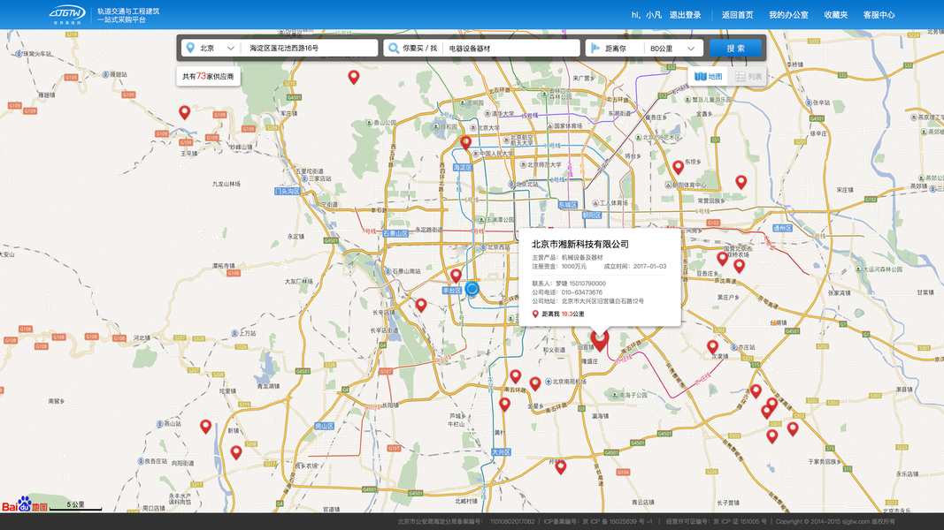Click the small red pin before 距离我 19.3公里
The width and height of the screenshot is (944, 530).
[535, 314]
